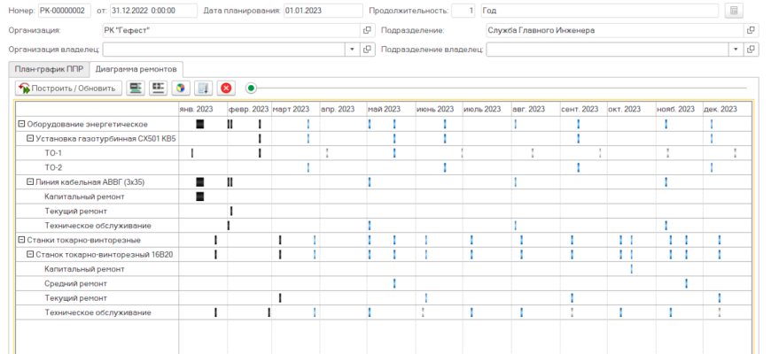Click the Дата планирования input field
This screenshot has width=771, height=354.
pos(323,12)
